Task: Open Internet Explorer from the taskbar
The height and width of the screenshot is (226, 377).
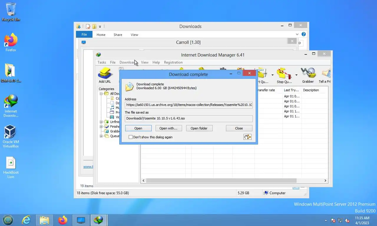Action: (26, 220)
